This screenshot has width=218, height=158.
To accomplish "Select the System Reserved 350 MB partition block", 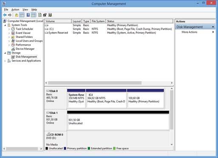I will 76,98.
